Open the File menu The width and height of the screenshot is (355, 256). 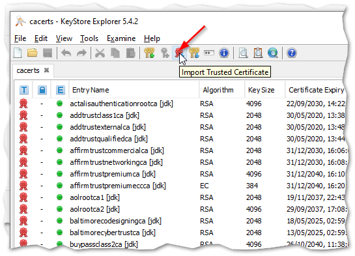click(20, 38)
